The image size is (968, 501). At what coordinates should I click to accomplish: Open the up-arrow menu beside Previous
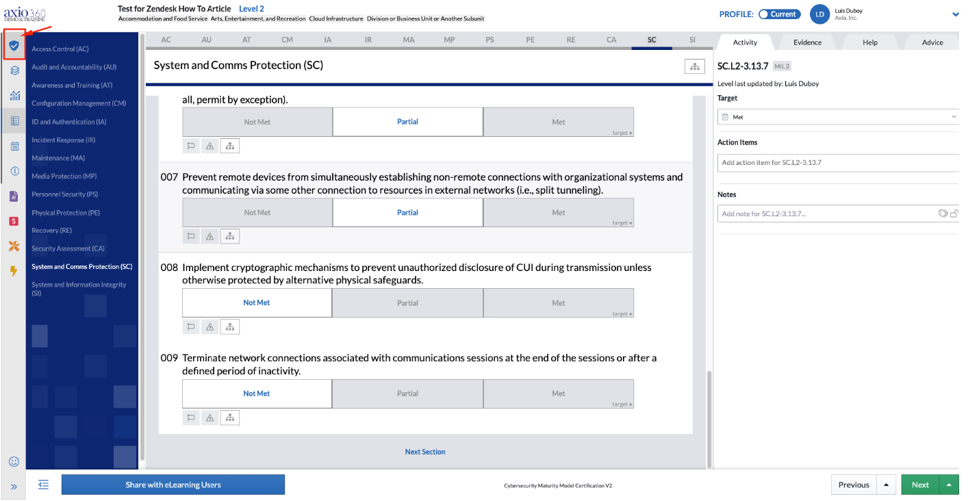pyautogui.click(x=886, y=485)
